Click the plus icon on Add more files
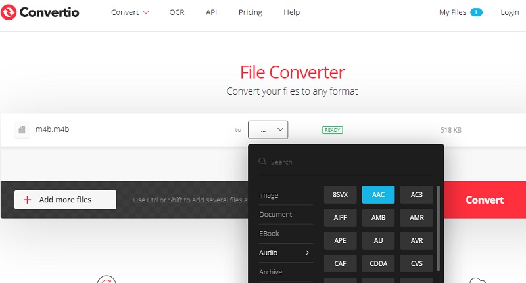Image resolution: width=526 pixels, height=283 pixels. click(x=27, y=200)
